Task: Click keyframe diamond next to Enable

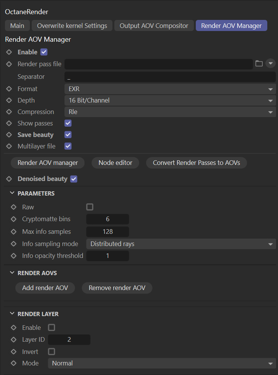Action: (9, 52)
